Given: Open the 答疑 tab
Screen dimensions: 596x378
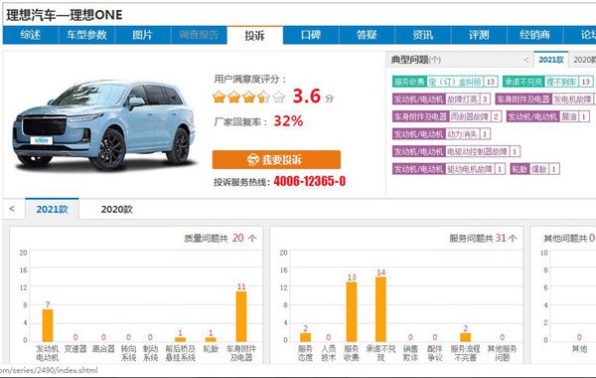Looking at the screenshot, I should point(367,35).
